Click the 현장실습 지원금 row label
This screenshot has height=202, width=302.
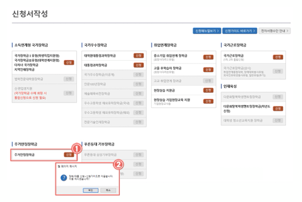coord(164,90)
